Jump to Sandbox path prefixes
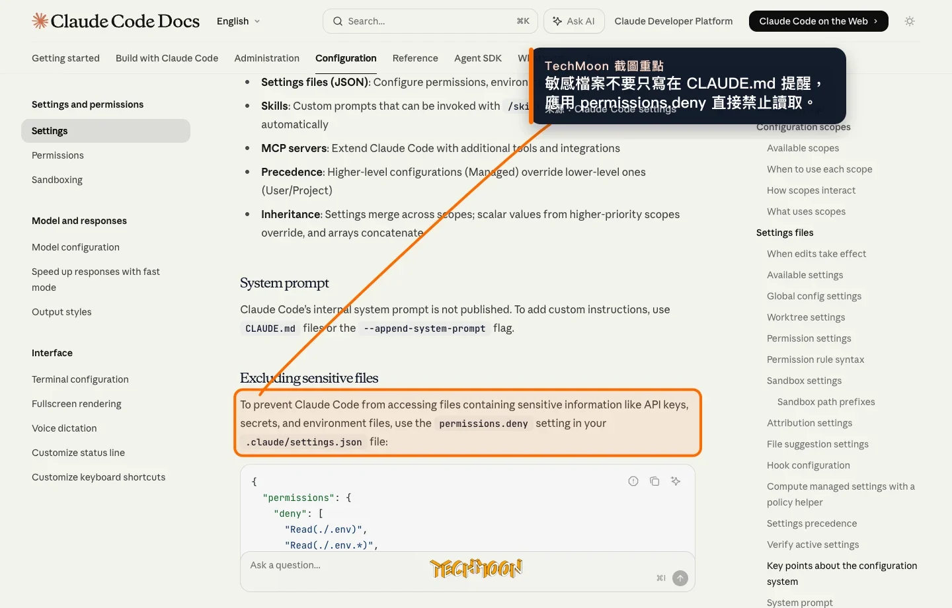The height and width of the screenshot is (608, 952). (826, 402)
